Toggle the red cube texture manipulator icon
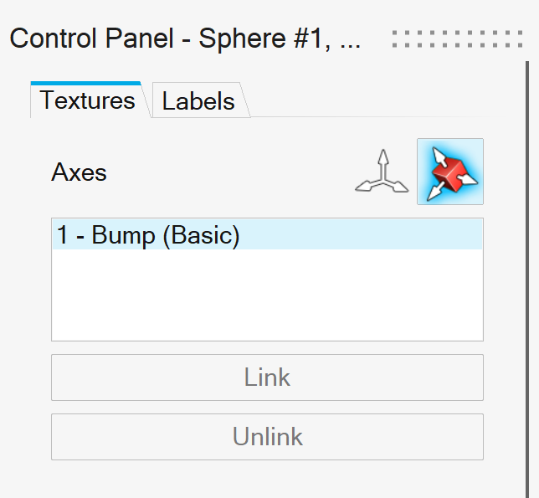 click(x=450, y=172)
